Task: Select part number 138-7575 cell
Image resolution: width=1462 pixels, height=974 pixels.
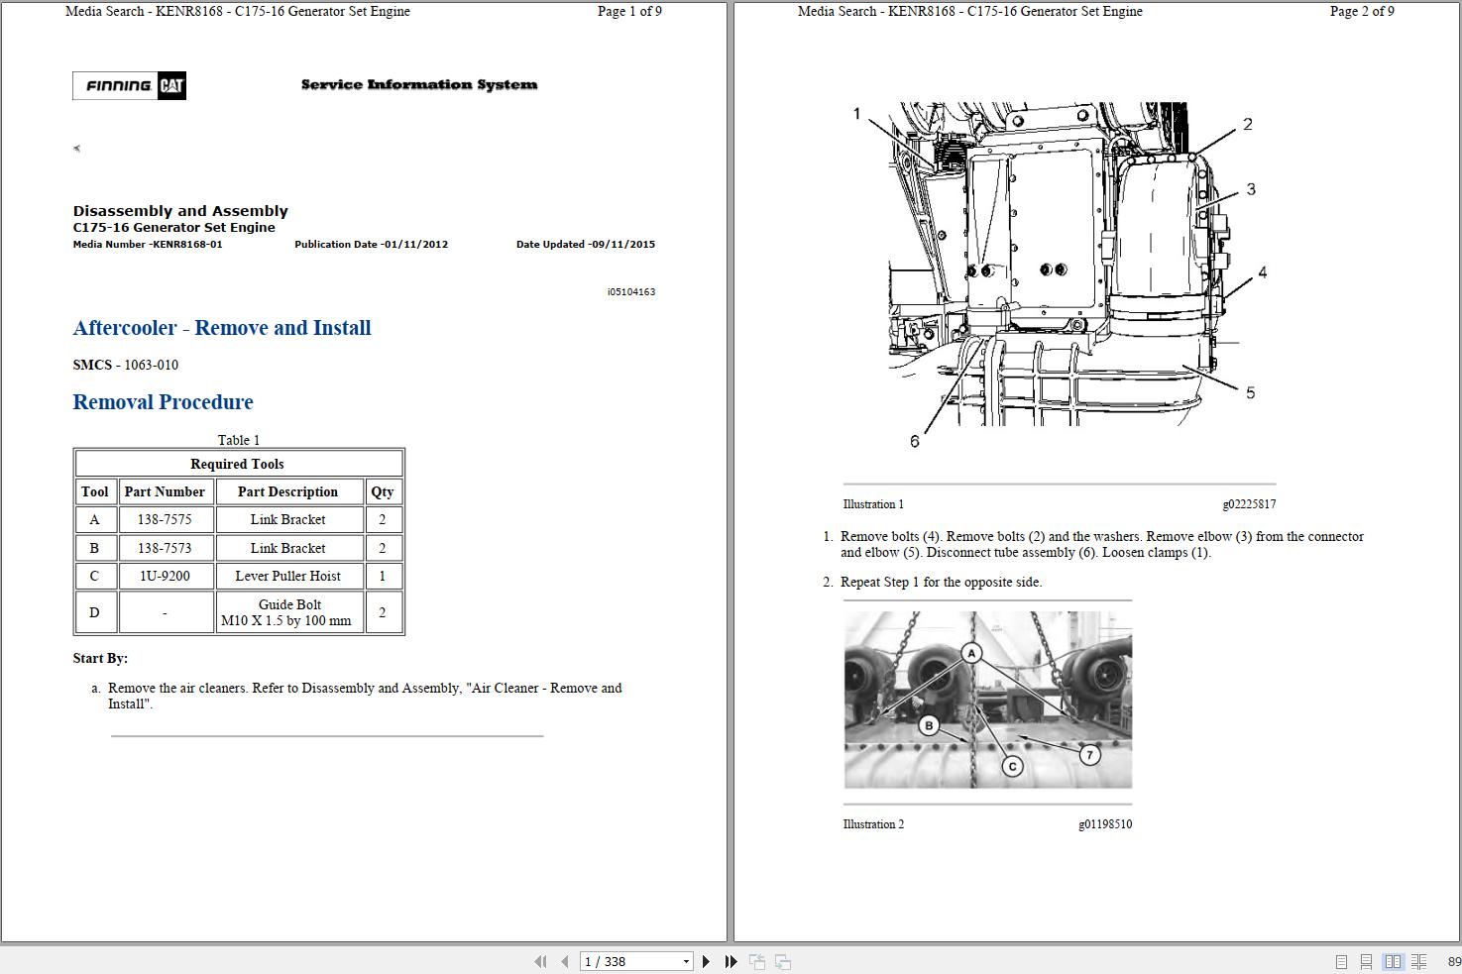Action: (165, 519)
